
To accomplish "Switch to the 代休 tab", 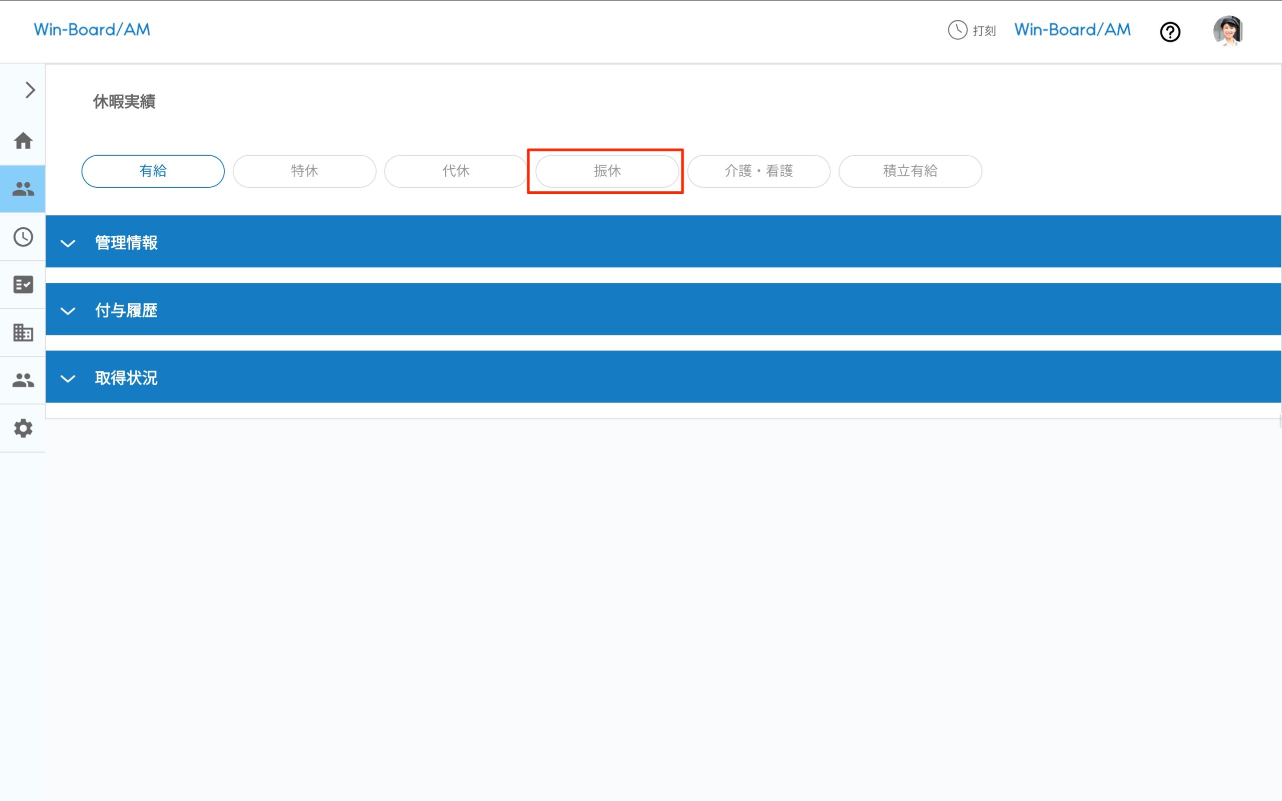I will pos(456,171).
